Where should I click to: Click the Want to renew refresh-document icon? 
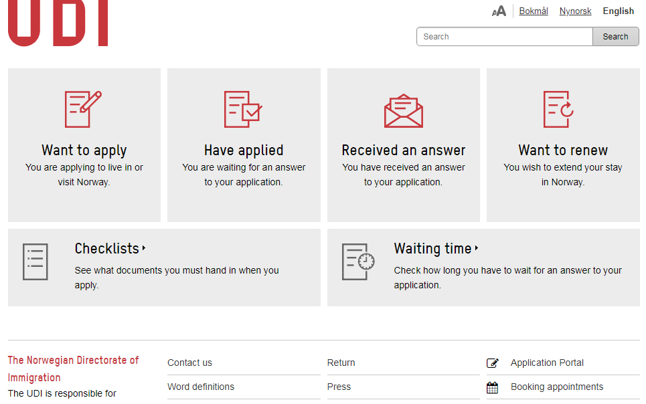pos(559,109)
